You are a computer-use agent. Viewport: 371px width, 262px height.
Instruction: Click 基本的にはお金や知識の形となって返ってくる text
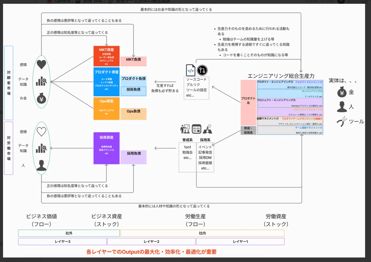[x=176, y=10]
